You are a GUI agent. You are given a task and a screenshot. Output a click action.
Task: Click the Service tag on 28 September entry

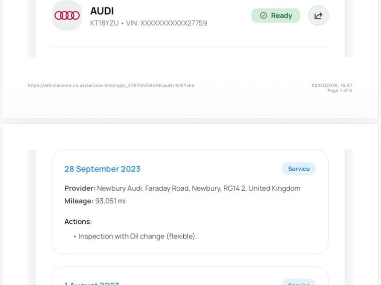coord(299,169)
